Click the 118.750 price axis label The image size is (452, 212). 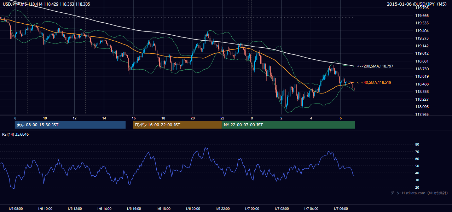(x=421, y=69)
